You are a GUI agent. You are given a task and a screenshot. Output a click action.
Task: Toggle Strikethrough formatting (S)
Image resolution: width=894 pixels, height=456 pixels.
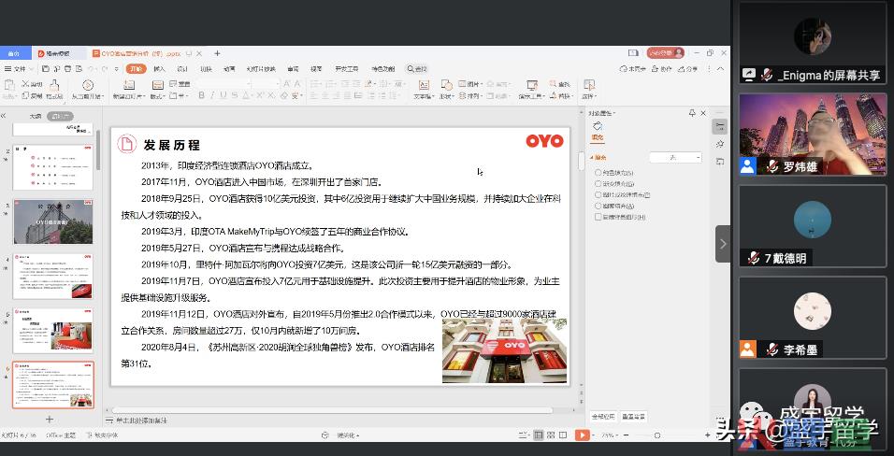[x=233, y=95]
